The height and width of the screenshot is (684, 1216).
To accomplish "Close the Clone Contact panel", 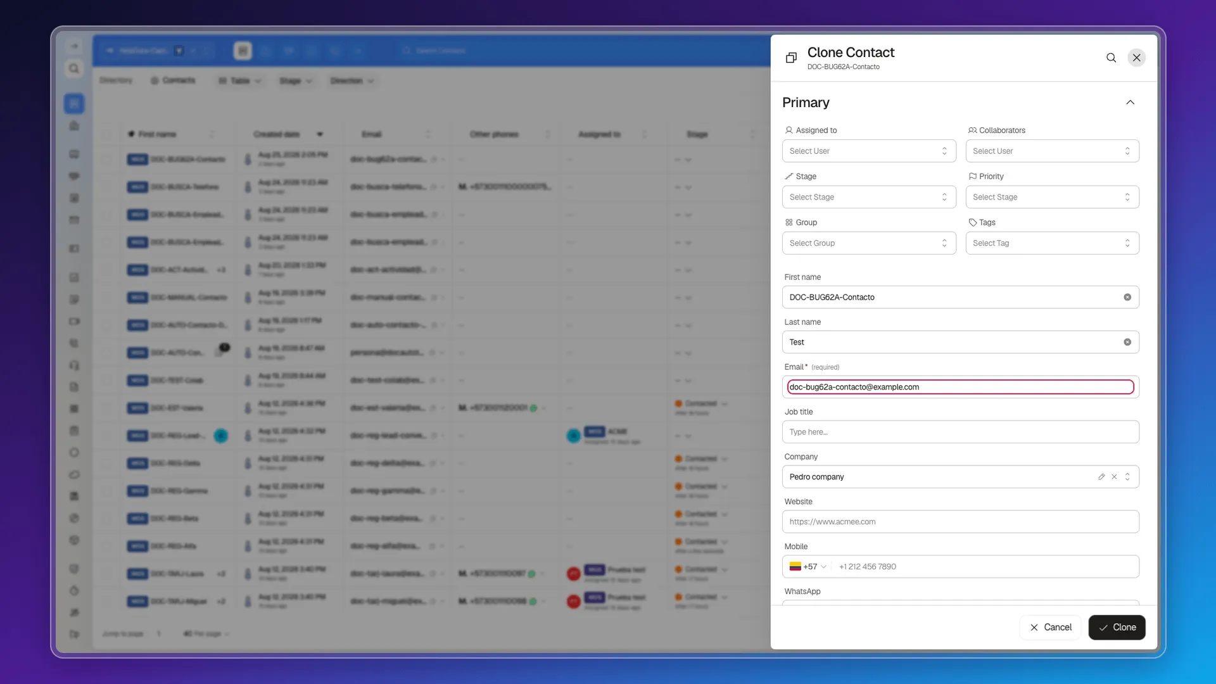I will tap(1137, 58).
